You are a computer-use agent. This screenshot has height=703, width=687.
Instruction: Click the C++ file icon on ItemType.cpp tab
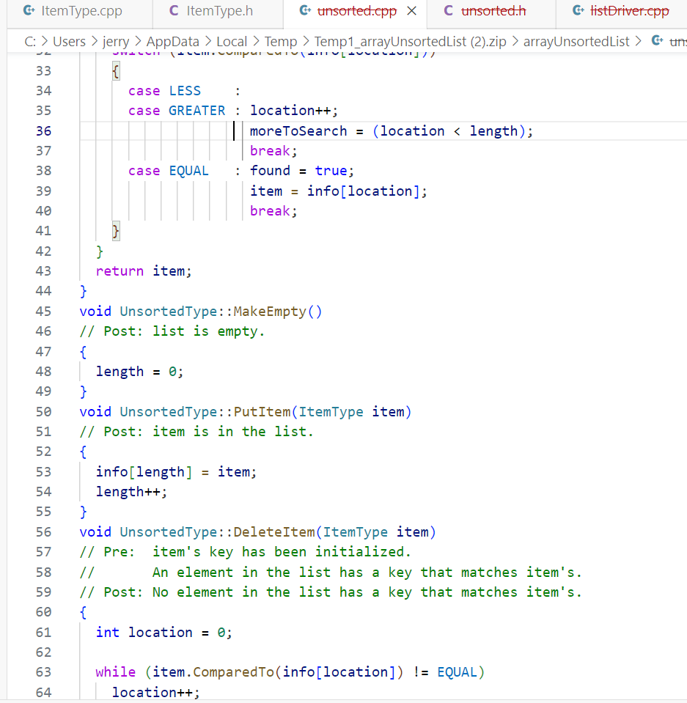tap(29, 11)
